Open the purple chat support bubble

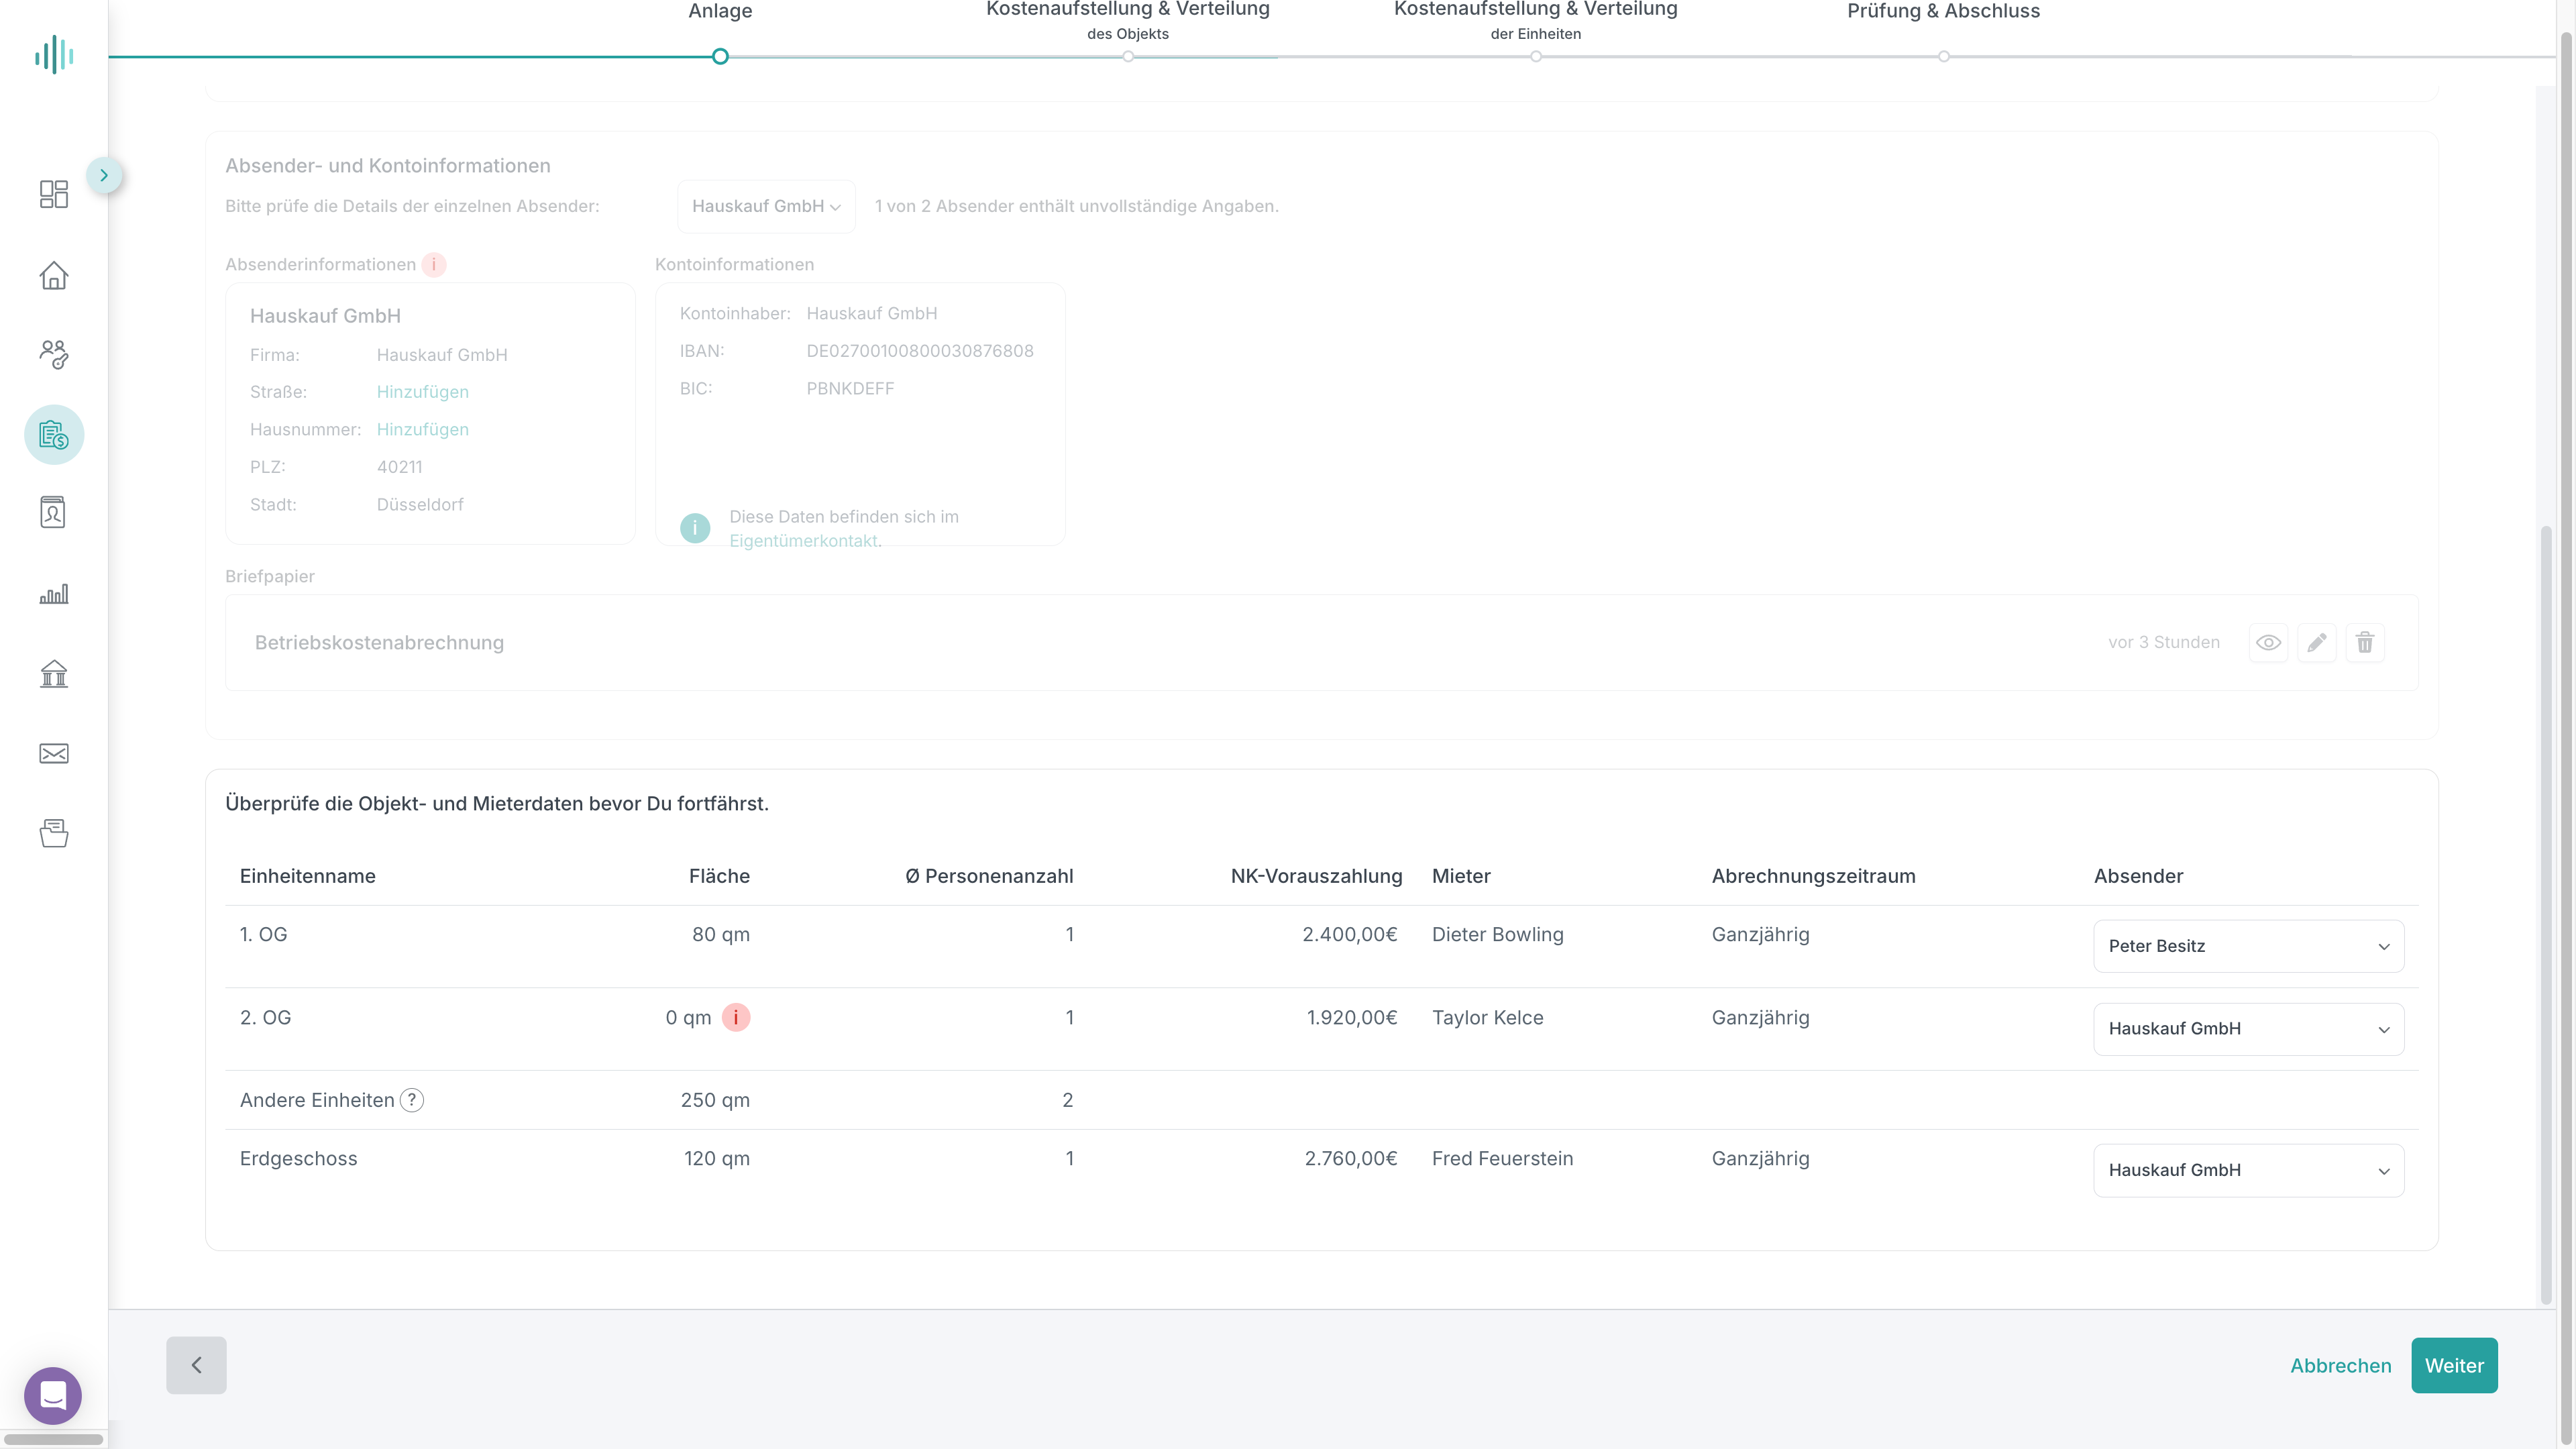[53, 1396]
